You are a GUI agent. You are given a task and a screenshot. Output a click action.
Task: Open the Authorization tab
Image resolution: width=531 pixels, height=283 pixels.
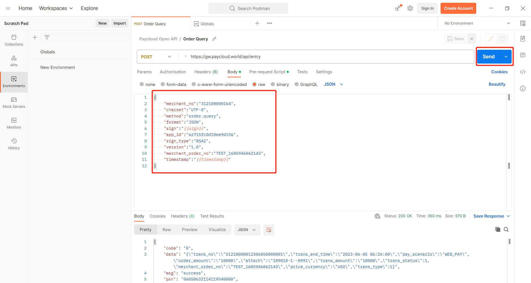tap(173, 72)
